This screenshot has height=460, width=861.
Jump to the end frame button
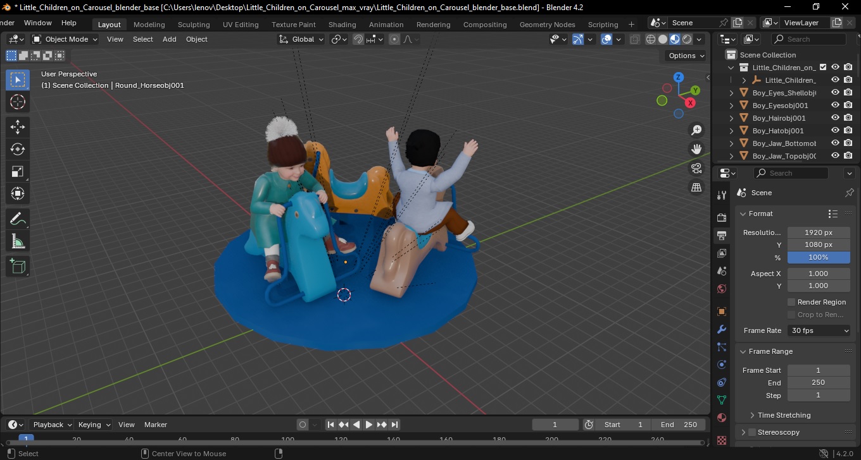394,425
